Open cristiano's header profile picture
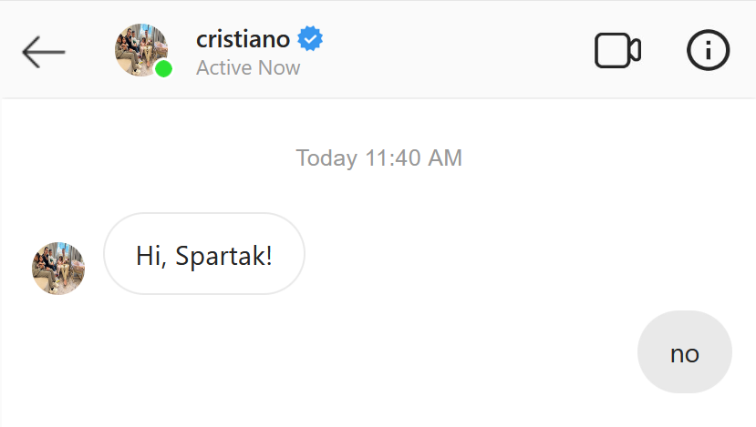 (140, 49)
